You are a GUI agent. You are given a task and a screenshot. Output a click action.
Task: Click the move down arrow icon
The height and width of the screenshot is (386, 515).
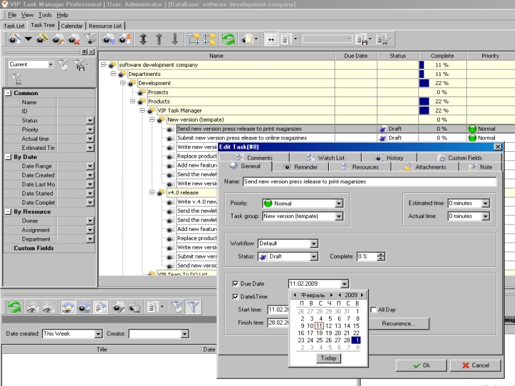pyautogui.click(x=174, y=39)
